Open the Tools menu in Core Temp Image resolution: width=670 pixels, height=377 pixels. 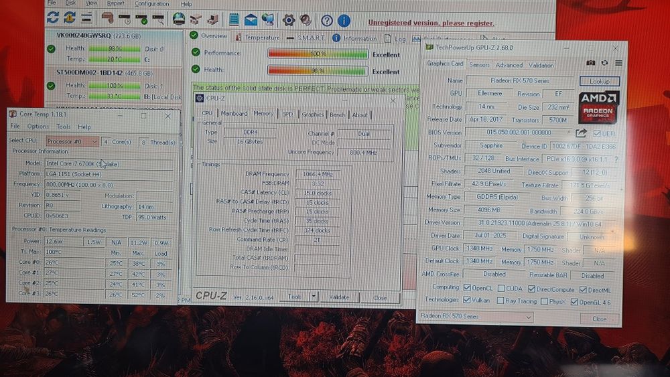pos(63,127)
